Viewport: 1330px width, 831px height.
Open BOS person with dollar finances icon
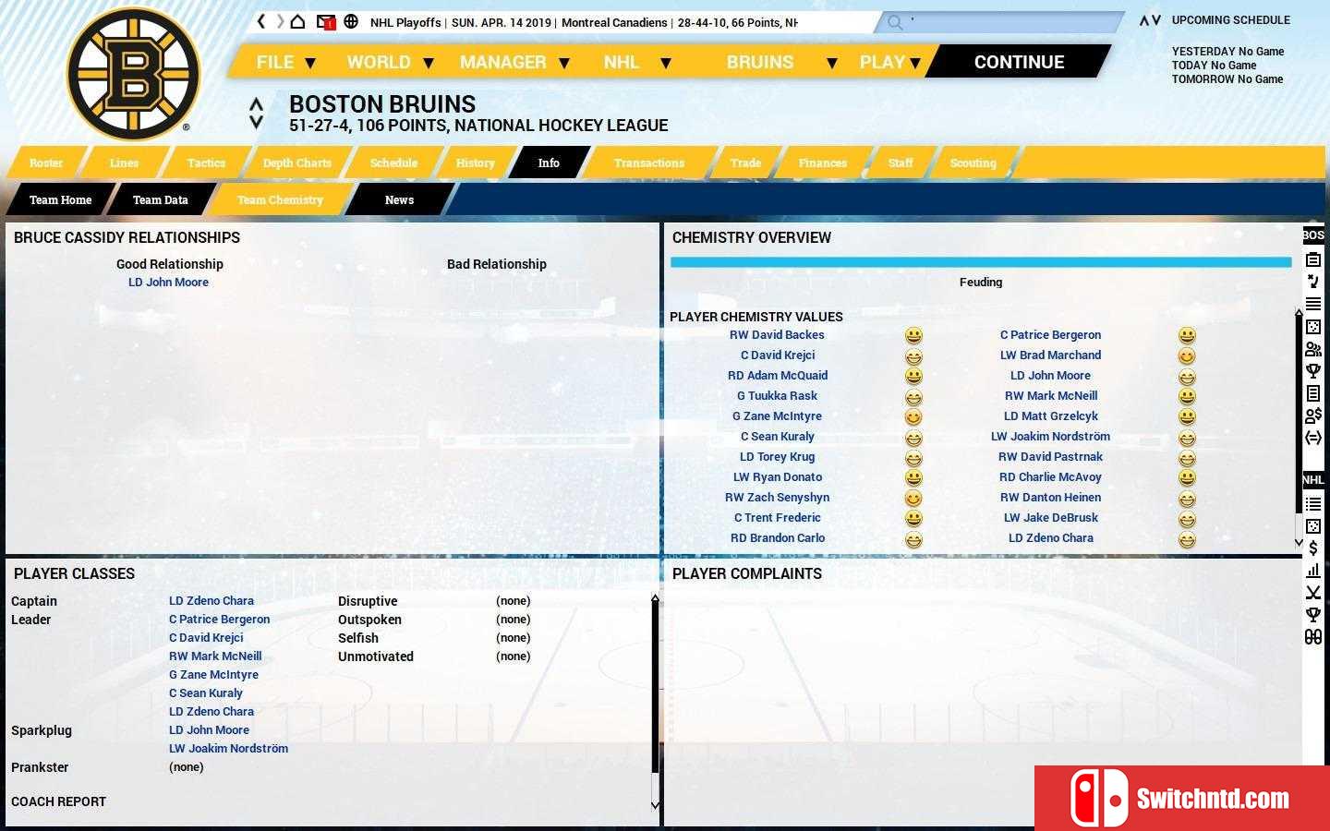(1313, 415)
